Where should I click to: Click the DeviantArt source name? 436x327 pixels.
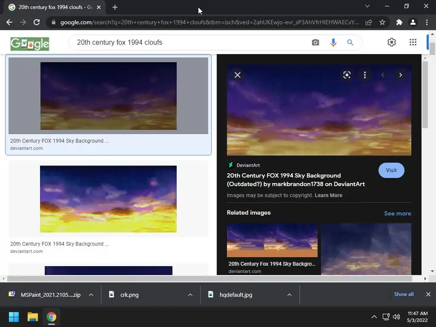point(248,165)
